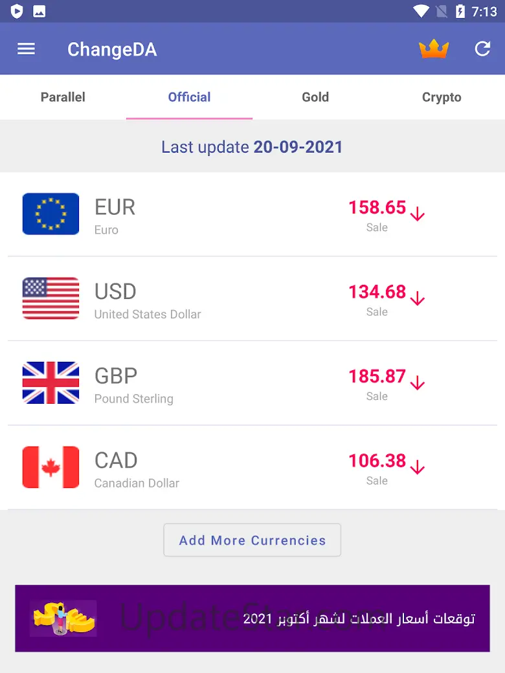This screenshot has height=673, width=505.
Task: Tap the down arrow beside 106.38
Action: [418, 467]
